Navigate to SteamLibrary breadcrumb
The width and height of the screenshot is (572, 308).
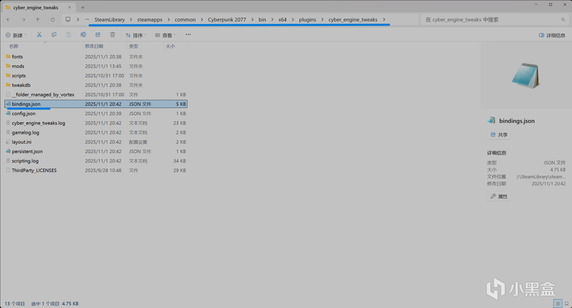tap(109, 20)
